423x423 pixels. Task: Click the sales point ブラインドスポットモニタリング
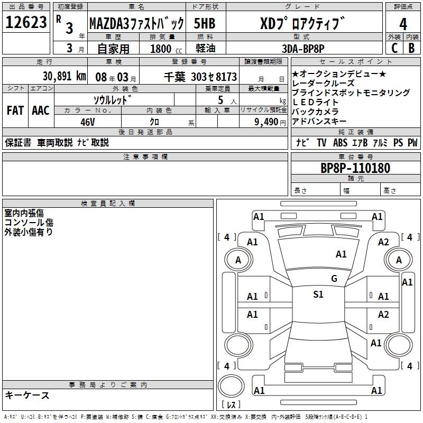[x=351, y=93]
